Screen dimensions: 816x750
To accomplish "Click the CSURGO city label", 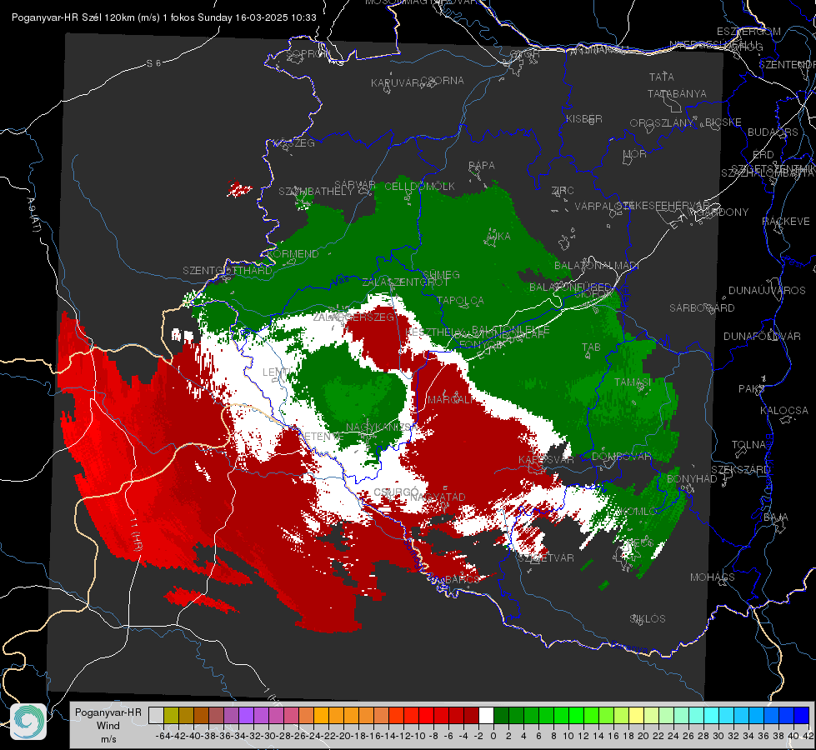I will [x=397, y=492].
